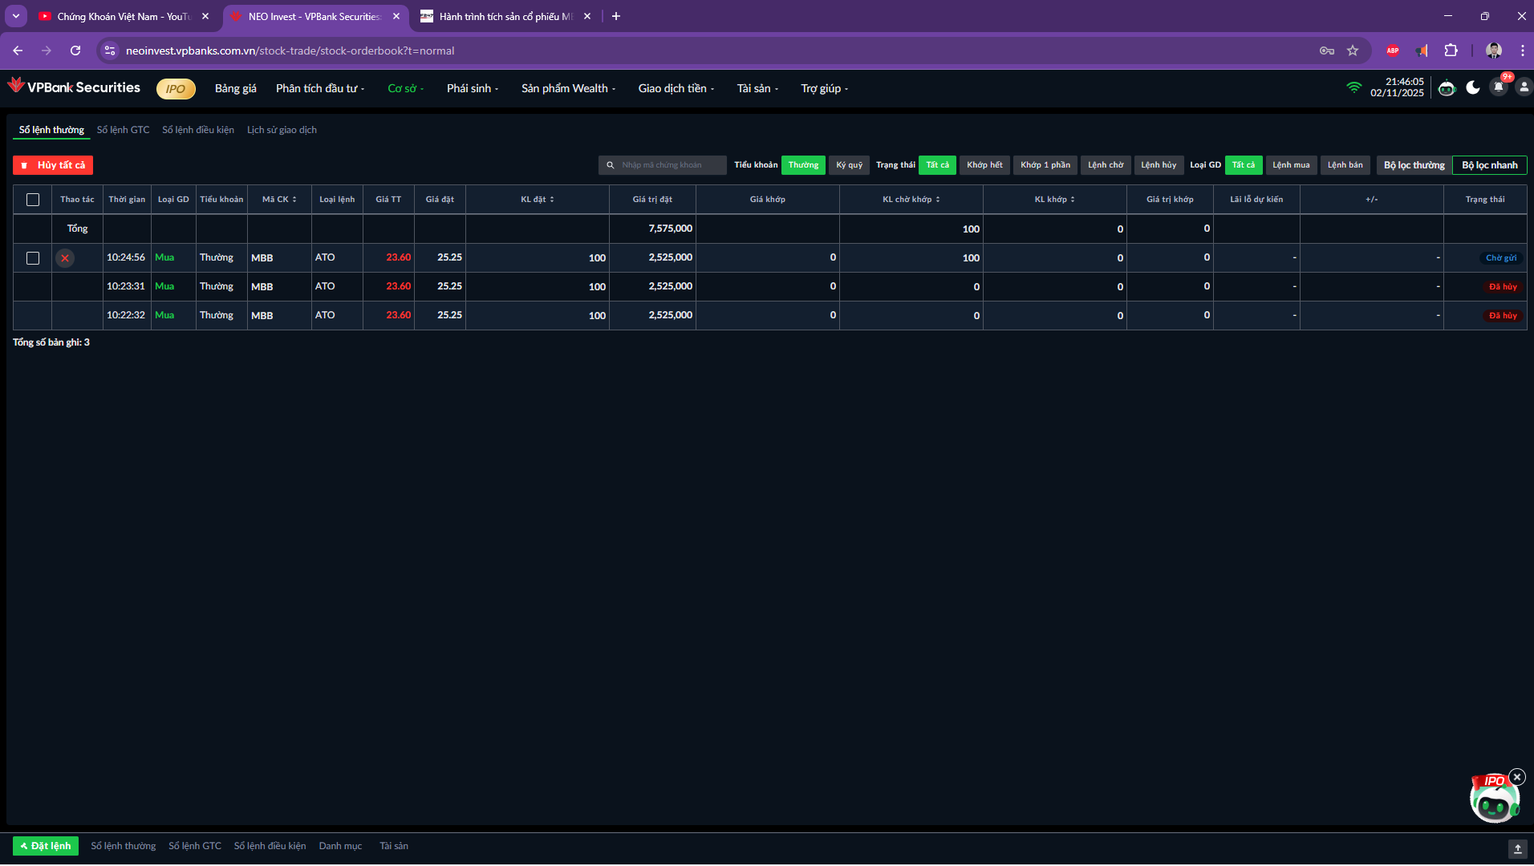Toggle dark mode moon icon

pyautogui.click(x=1472, y=88)
